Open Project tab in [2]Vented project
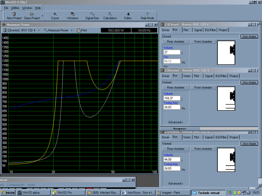262x196 pixels. pyautogui.click(x=234, y=76)
